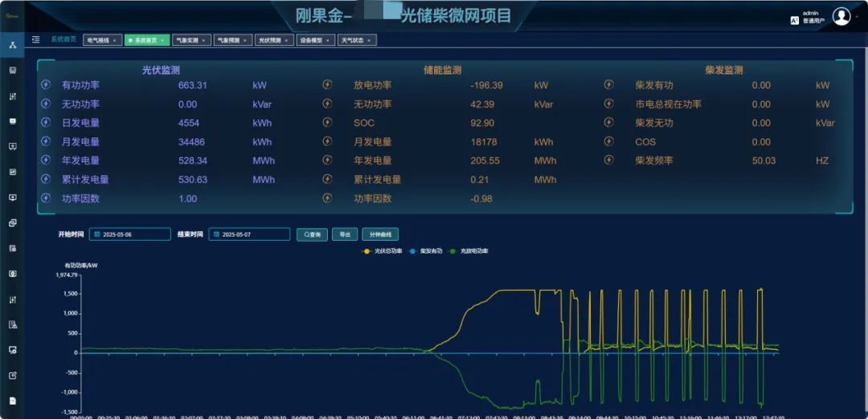Click the yellow PV power curve plateau
Viewport: 868px width, 419px height.
pyautogui.click(x=514, y=291)
